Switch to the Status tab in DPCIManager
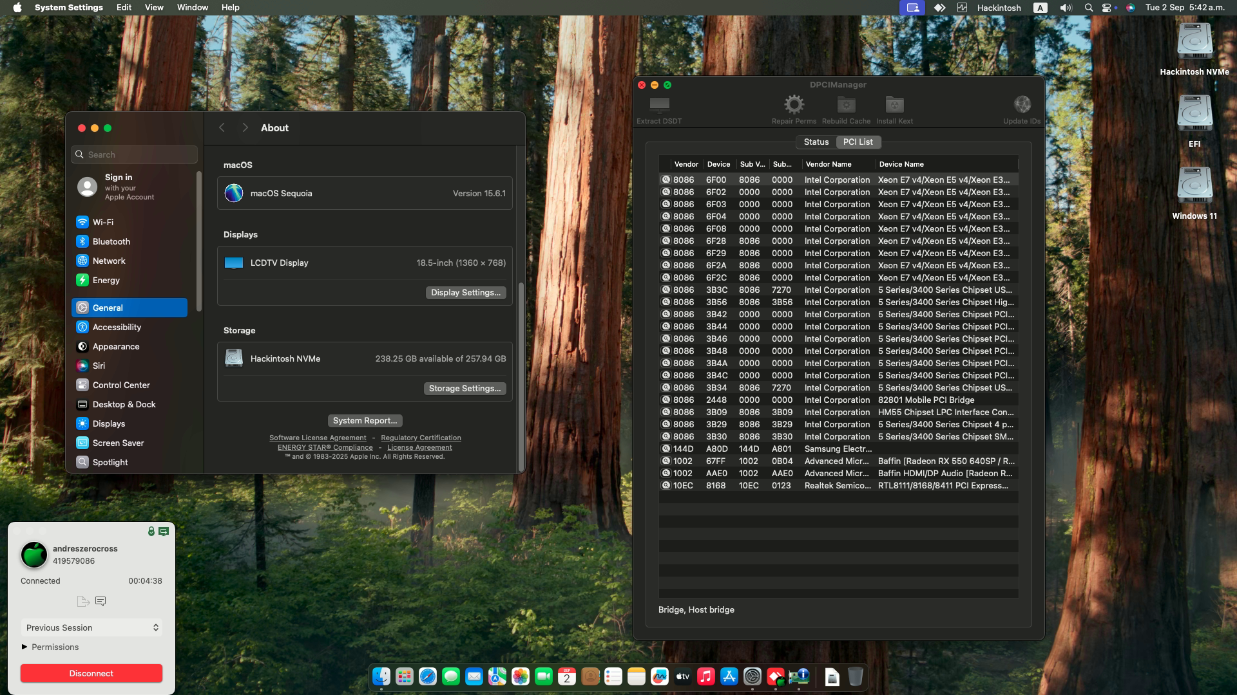 pos(816,142)
